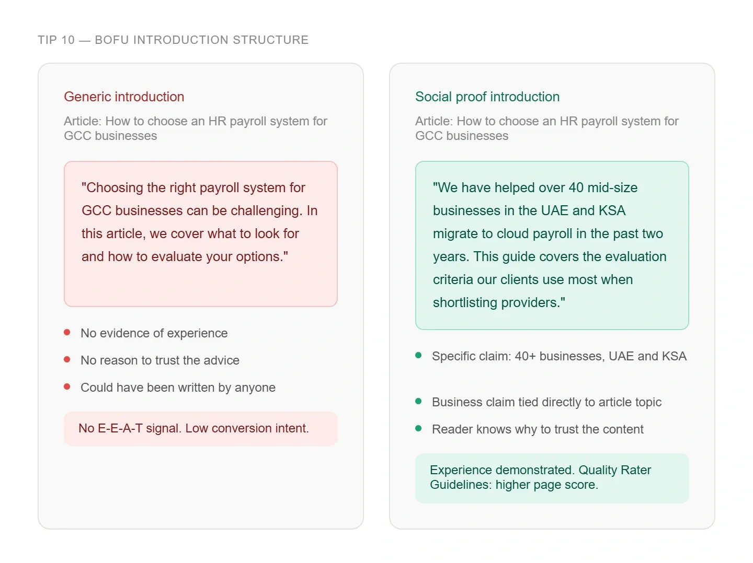Click the article subtitle under "Social proof introduction"
The image size is (753, 563).
(546, 128)
